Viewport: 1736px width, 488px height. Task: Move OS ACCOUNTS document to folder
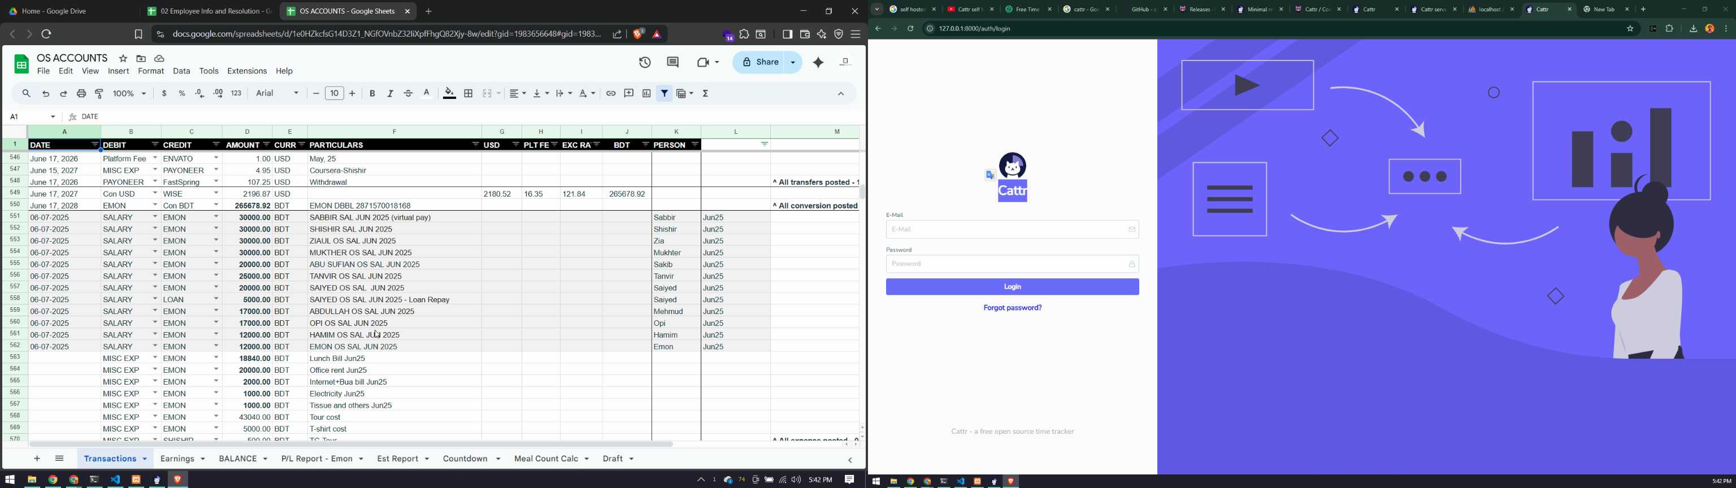click(x=141, y=59)
